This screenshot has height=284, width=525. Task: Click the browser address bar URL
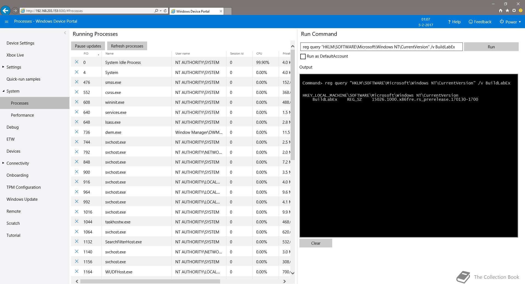point(54,11)
